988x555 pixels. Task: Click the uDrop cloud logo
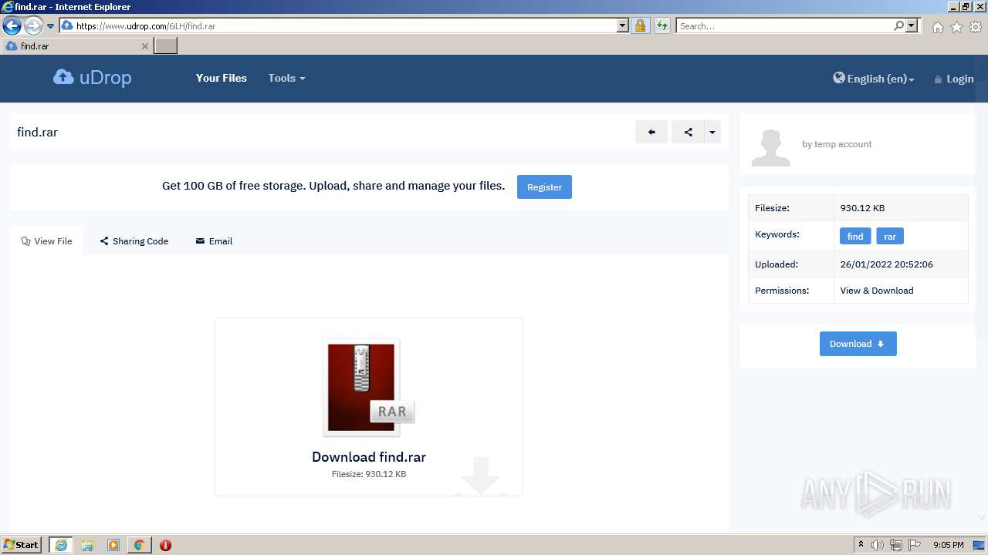[x=93, y=78]
